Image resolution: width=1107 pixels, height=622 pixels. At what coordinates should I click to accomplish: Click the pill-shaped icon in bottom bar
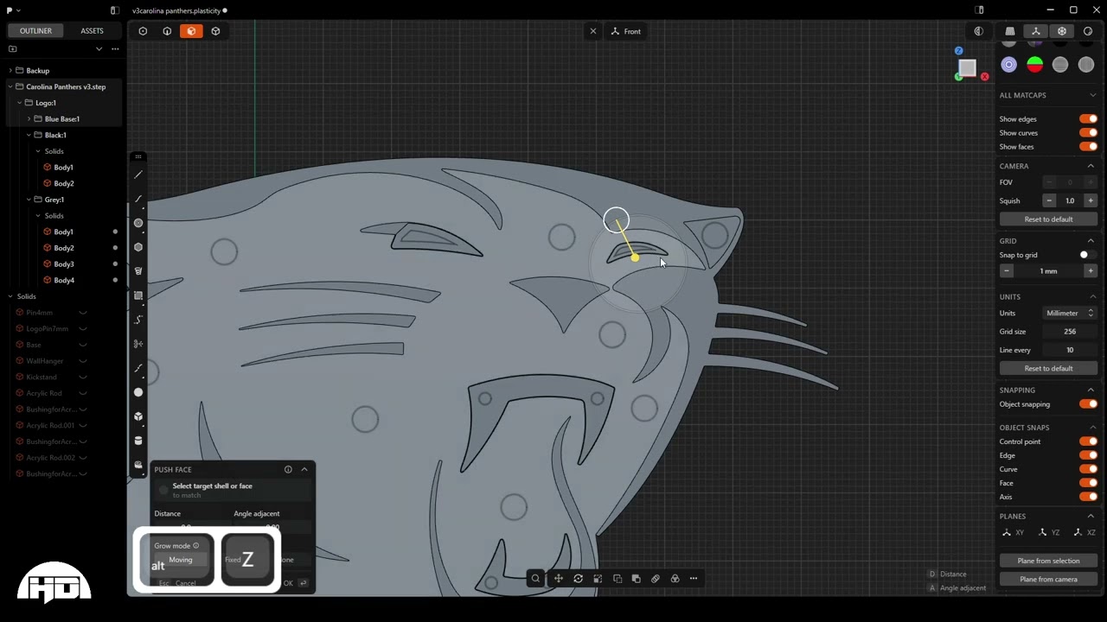click(656, 579)
